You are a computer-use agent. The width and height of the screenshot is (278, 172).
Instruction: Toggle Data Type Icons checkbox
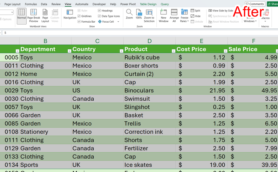point(99,16)
